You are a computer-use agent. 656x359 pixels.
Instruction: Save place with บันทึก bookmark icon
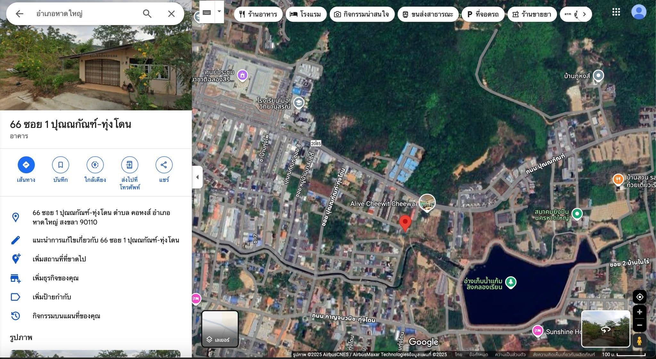point(61,165)
